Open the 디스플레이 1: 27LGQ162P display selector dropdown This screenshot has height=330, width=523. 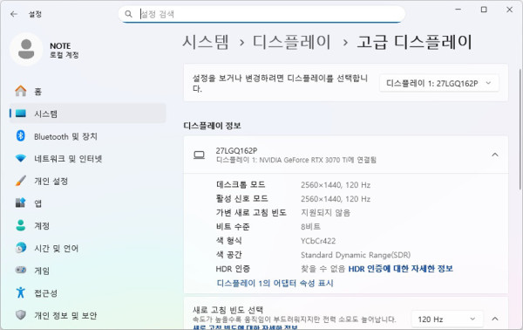pyautogui.click(x=439, y=83)
